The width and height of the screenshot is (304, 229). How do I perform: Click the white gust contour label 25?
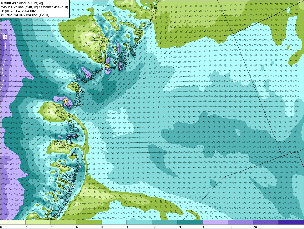tap(5, 37)
